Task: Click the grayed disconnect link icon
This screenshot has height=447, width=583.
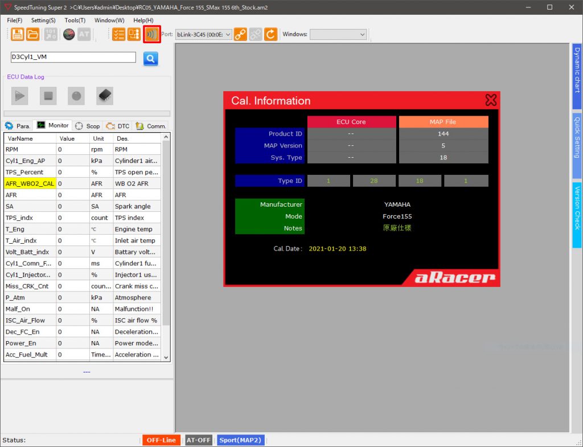Action: [x=256, y=34]
